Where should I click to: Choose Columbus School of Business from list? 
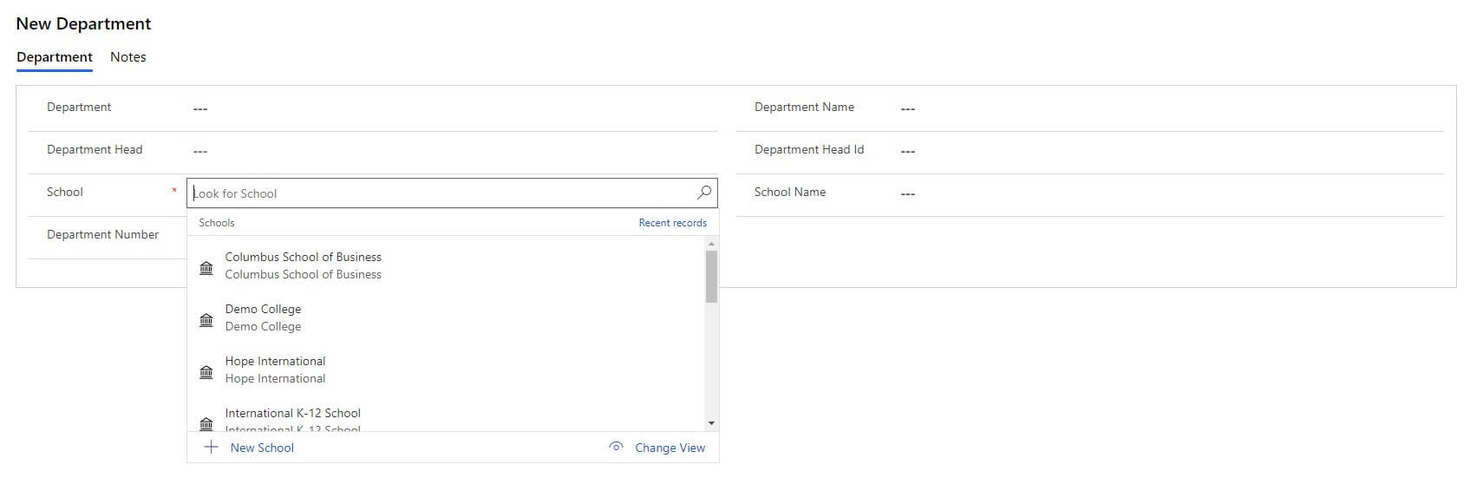[x=447, y=265]
